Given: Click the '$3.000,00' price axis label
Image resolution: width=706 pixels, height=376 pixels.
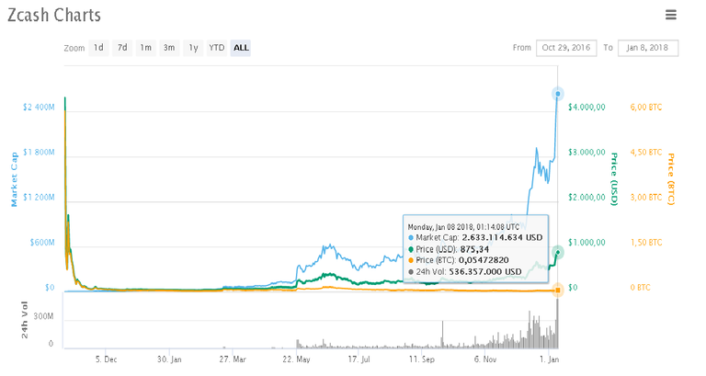Looking at the screenshot, I should (x=586, y=153).
